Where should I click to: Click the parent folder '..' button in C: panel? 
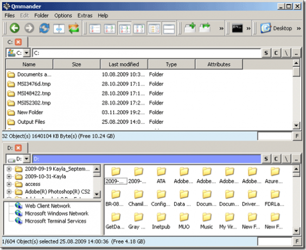pyautogui.click(x=296, y=53)
